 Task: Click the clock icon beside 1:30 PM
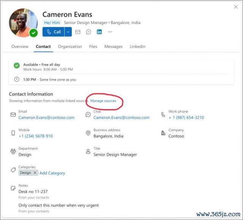pyautogui.click(x=17, y=80)
